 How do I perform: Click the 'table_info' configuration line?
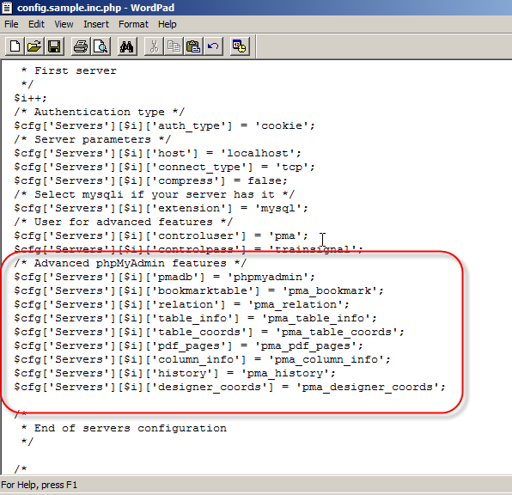click(196, 318)
